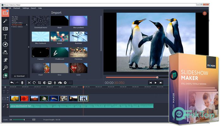Toggle the audio track red link icon

pos(8,107)
